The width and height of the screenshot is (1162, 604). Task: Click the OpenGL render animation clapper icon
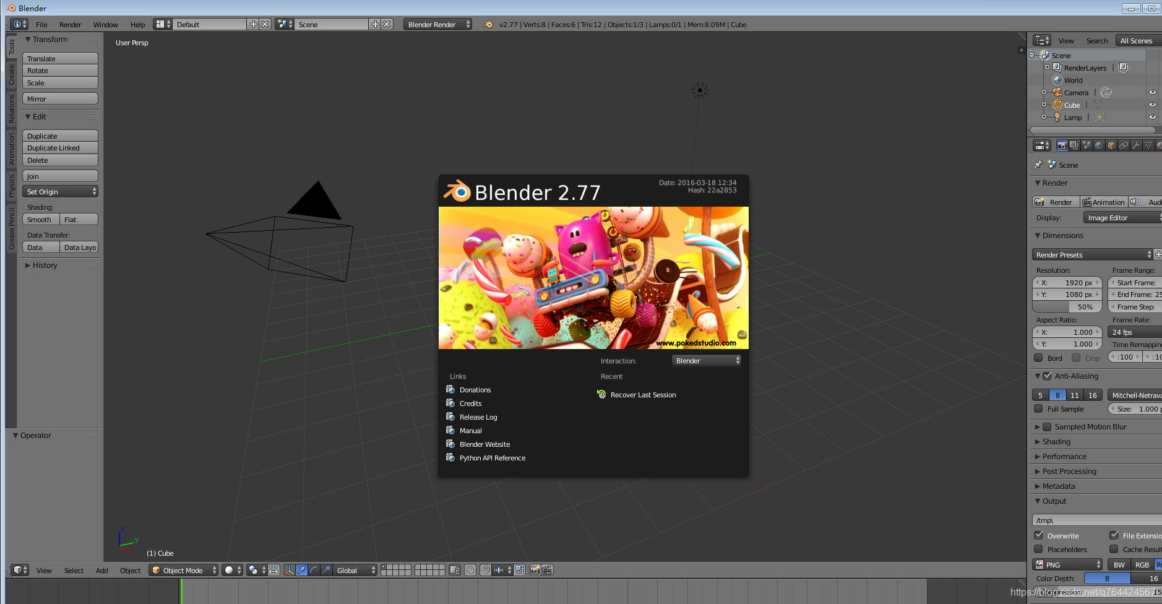[548, 570]
